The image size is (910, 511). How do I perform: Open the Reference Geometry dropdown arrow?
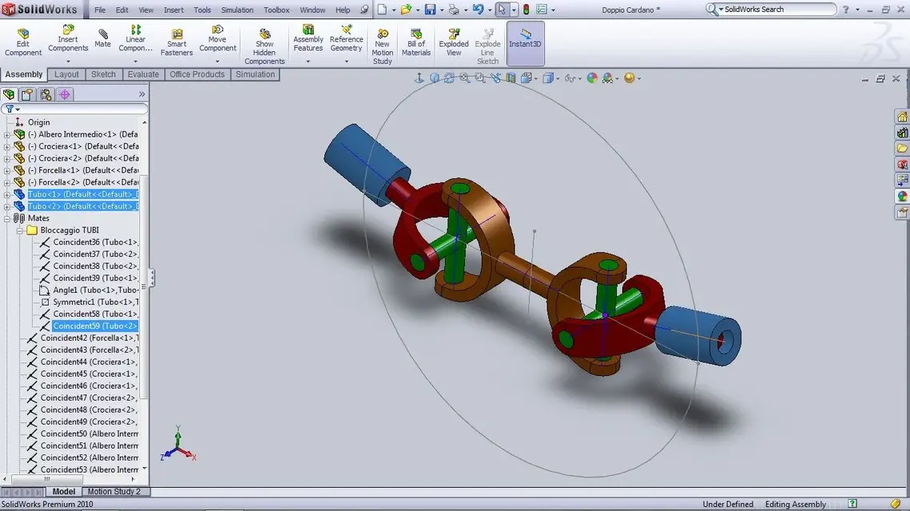pyautogui.click(x=347, y=61)
